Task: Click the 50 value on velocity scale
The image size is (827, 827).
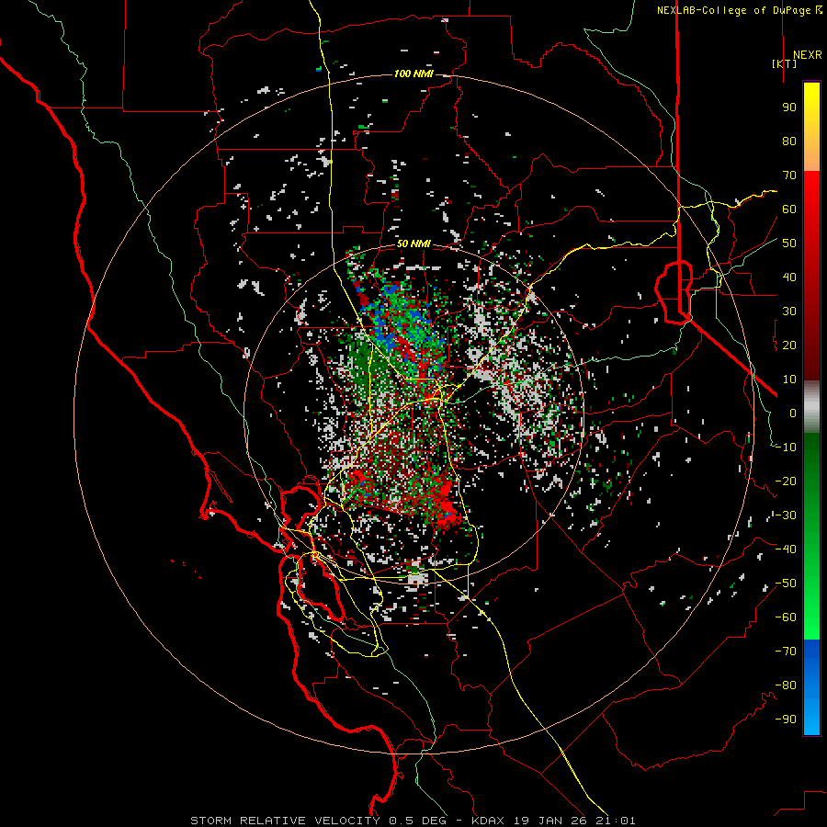Action: pyautogui.click(x=789, y=244)
